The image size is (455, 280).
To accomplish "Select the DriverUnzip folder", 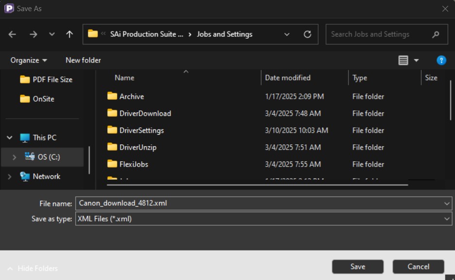I will click(138, 147).
